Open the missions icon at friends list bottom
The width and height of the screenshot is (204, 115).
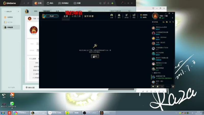click(158, 87)
